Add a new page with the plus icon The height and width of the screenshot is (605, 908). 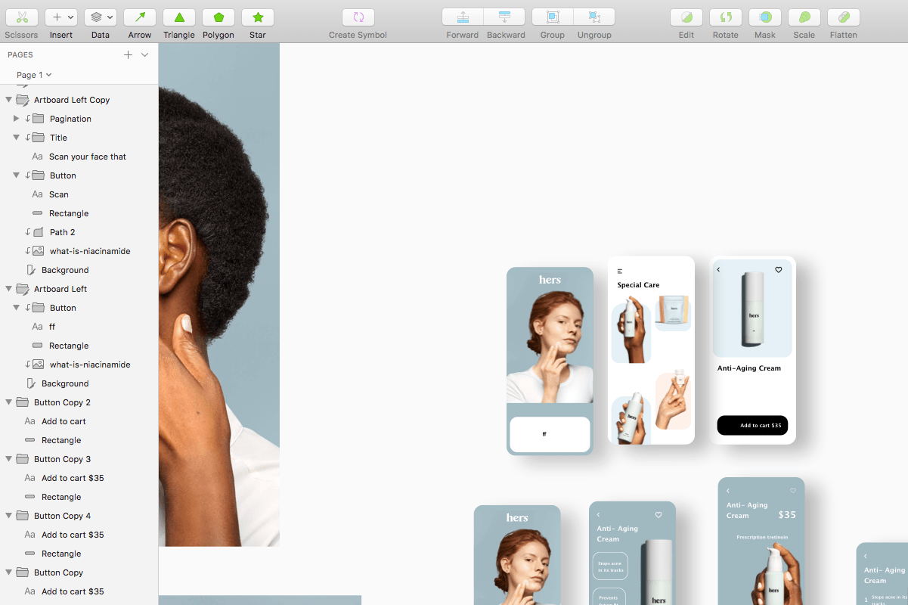[128, 54]
